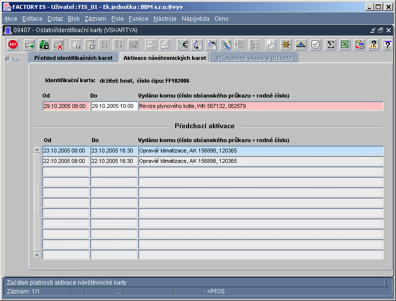Viewport: 396px width, 301px height.
Task: Click the FACTORY ES application title icon
Action: click(7, 7)
